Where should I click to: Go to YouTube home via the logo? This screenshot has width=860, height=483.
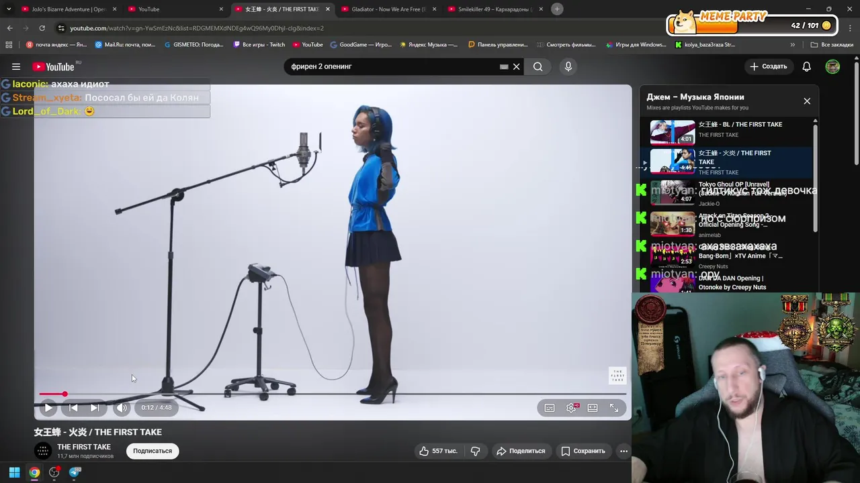[54, 66]
